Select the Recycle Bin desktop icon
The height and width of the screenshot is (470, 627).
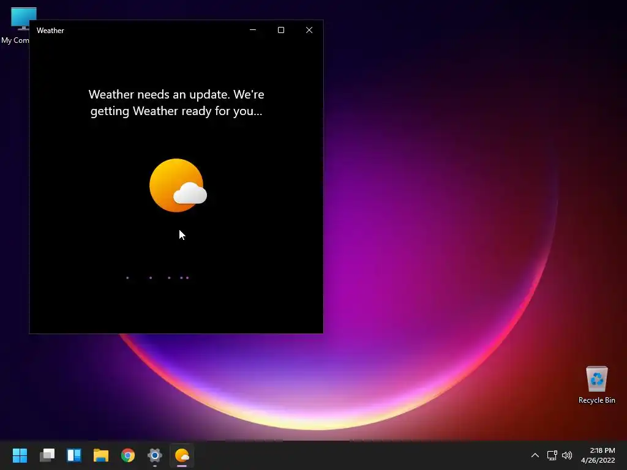pyautogui.click(x=596, y=385)
